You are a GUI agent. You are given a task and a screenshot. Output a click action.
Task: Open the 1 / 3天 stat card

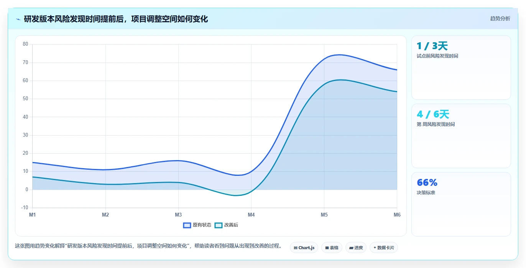coord(461,68)
